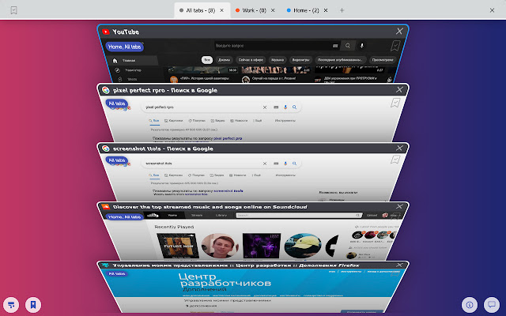This screenshot has width=506, height=316.
Task: Select title 'pixel perfect rpro - Поиск в Google'
Action: (x=165, y=90)
